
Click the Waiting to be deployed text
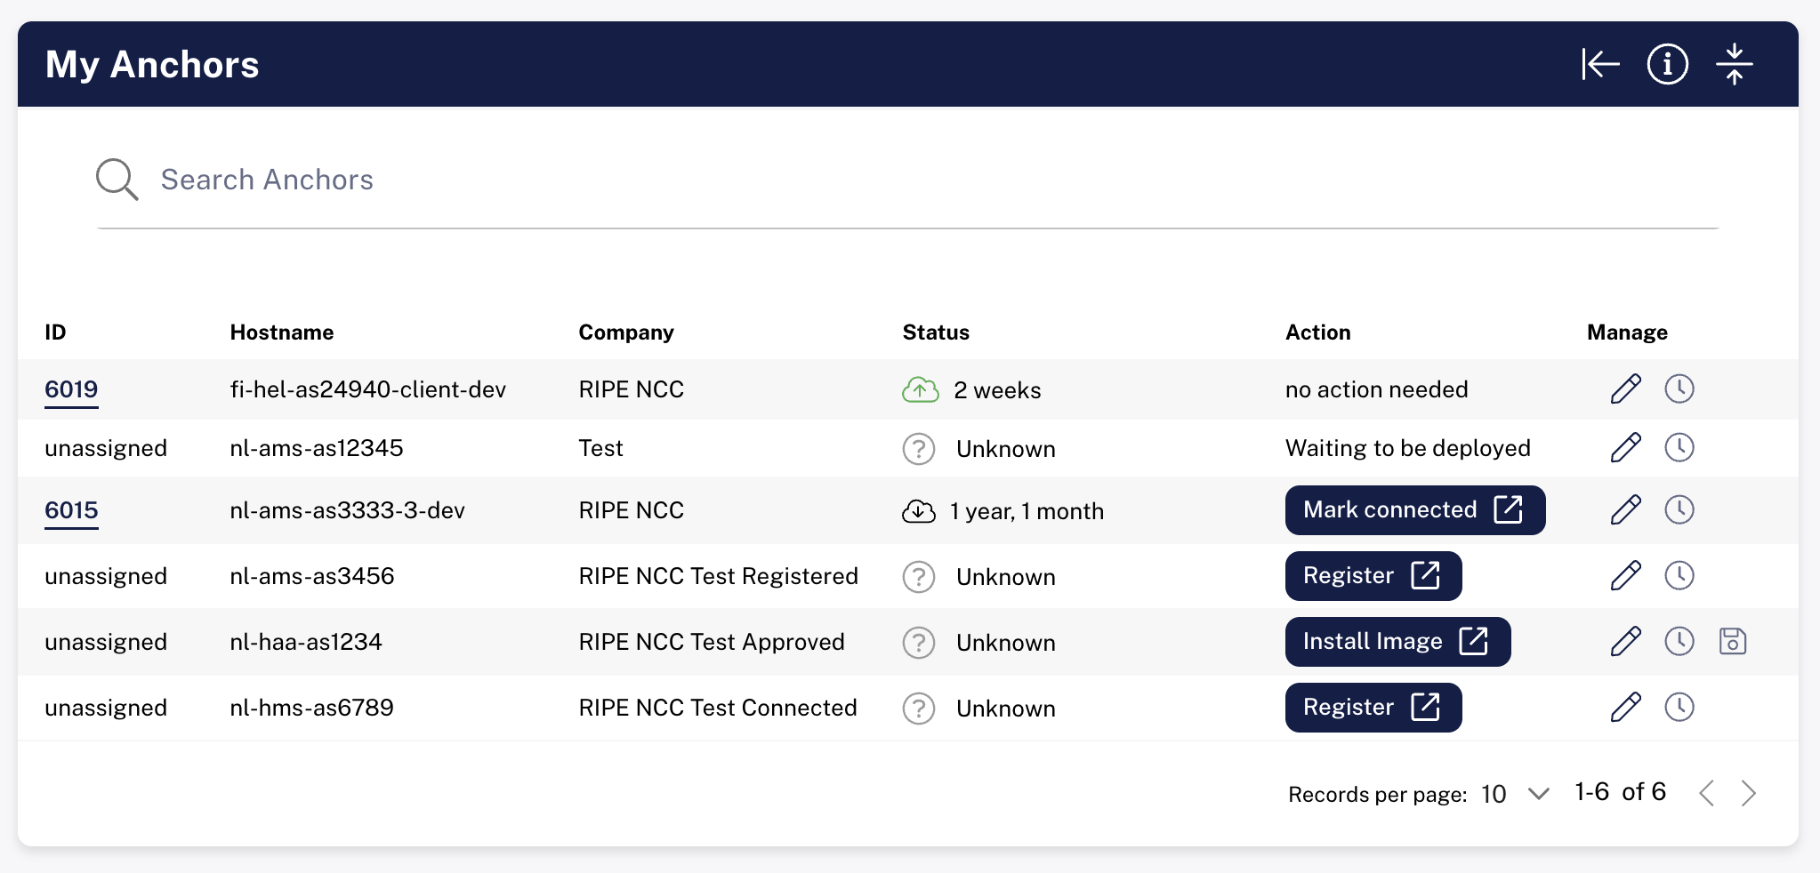coord(1407,448)
